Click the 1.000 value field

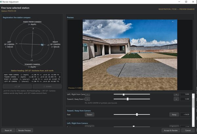click(x=185, y=94)
